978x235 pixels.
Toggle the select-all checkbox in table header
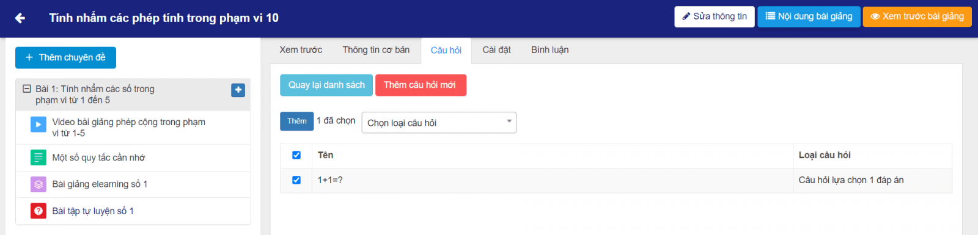296,155
